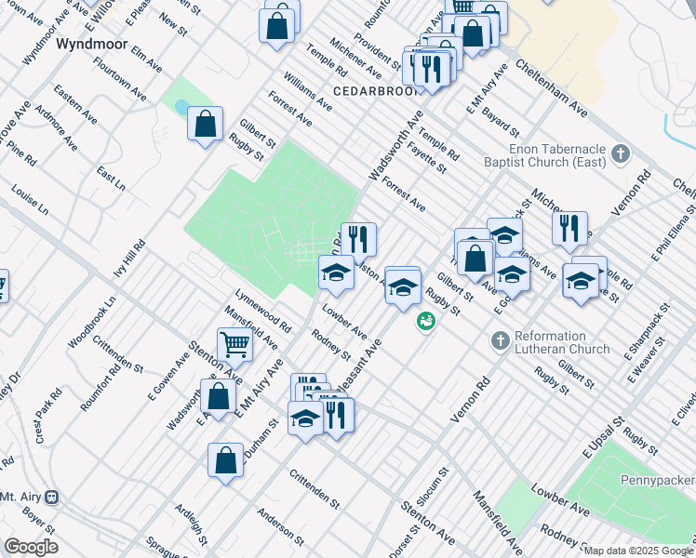Select Mt. Airy train station icon
This screenshot has width=696, height=558.
coord(51,498)
